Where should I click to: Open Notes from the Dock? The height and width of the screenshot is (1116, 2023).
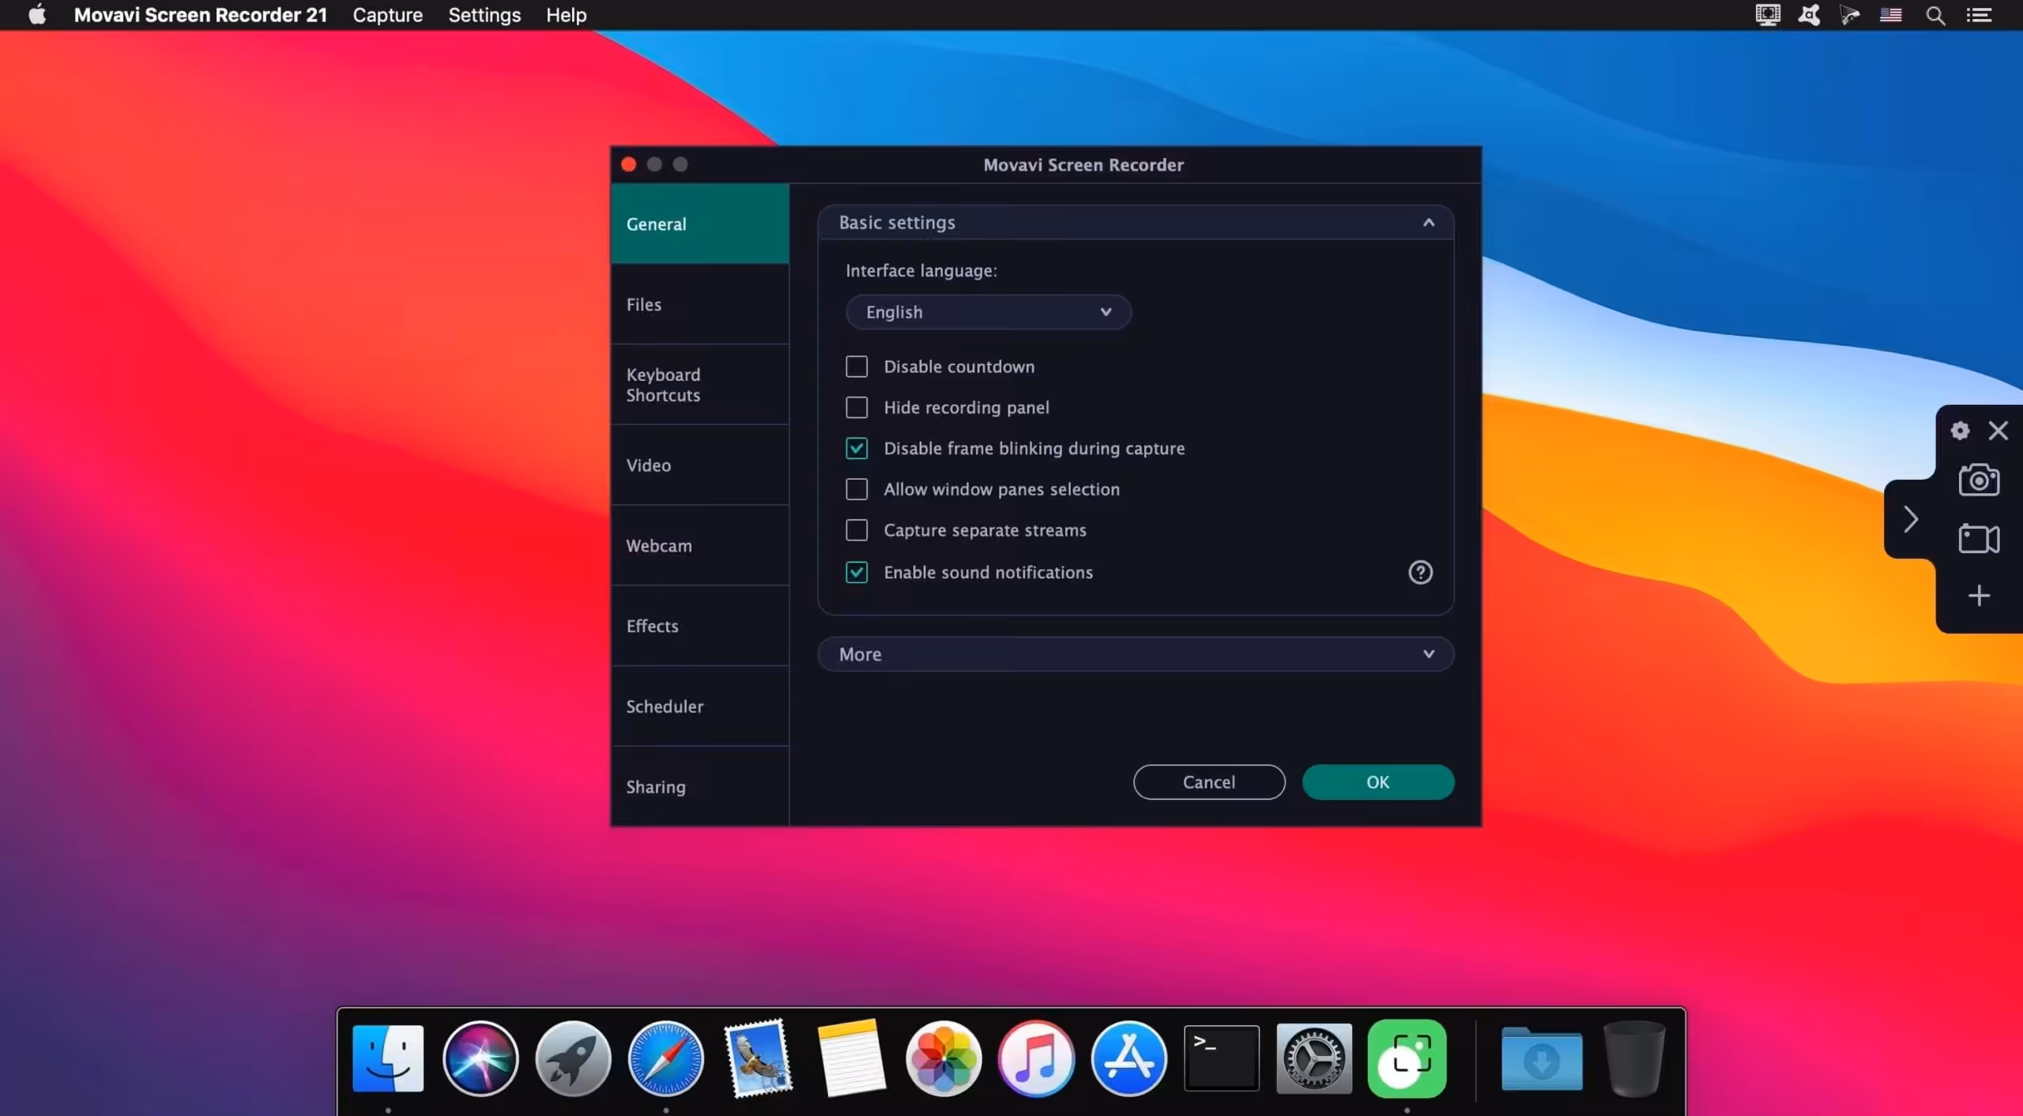point(851,1058)
